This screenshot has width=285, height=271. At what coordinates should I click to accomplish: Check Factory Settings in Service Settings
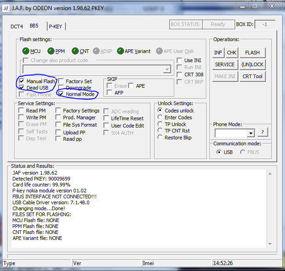[x=58, y=111]
